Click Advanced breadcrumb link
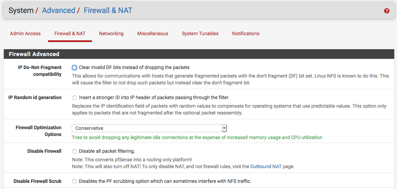397x189 pixels. [x=58, y=10]
